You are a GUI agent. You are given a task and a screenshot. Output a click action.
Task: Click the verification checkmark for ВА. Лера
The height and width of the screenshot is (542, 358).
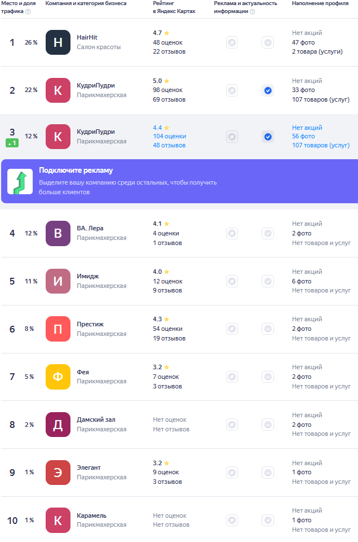point(268,234)
